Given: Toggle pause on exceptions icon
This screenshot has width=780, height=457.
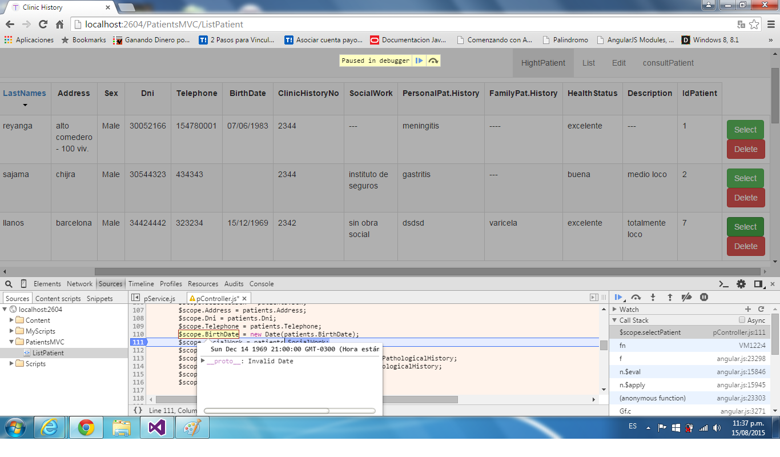Looking at the screenshot, I should [x=704, y=297].
